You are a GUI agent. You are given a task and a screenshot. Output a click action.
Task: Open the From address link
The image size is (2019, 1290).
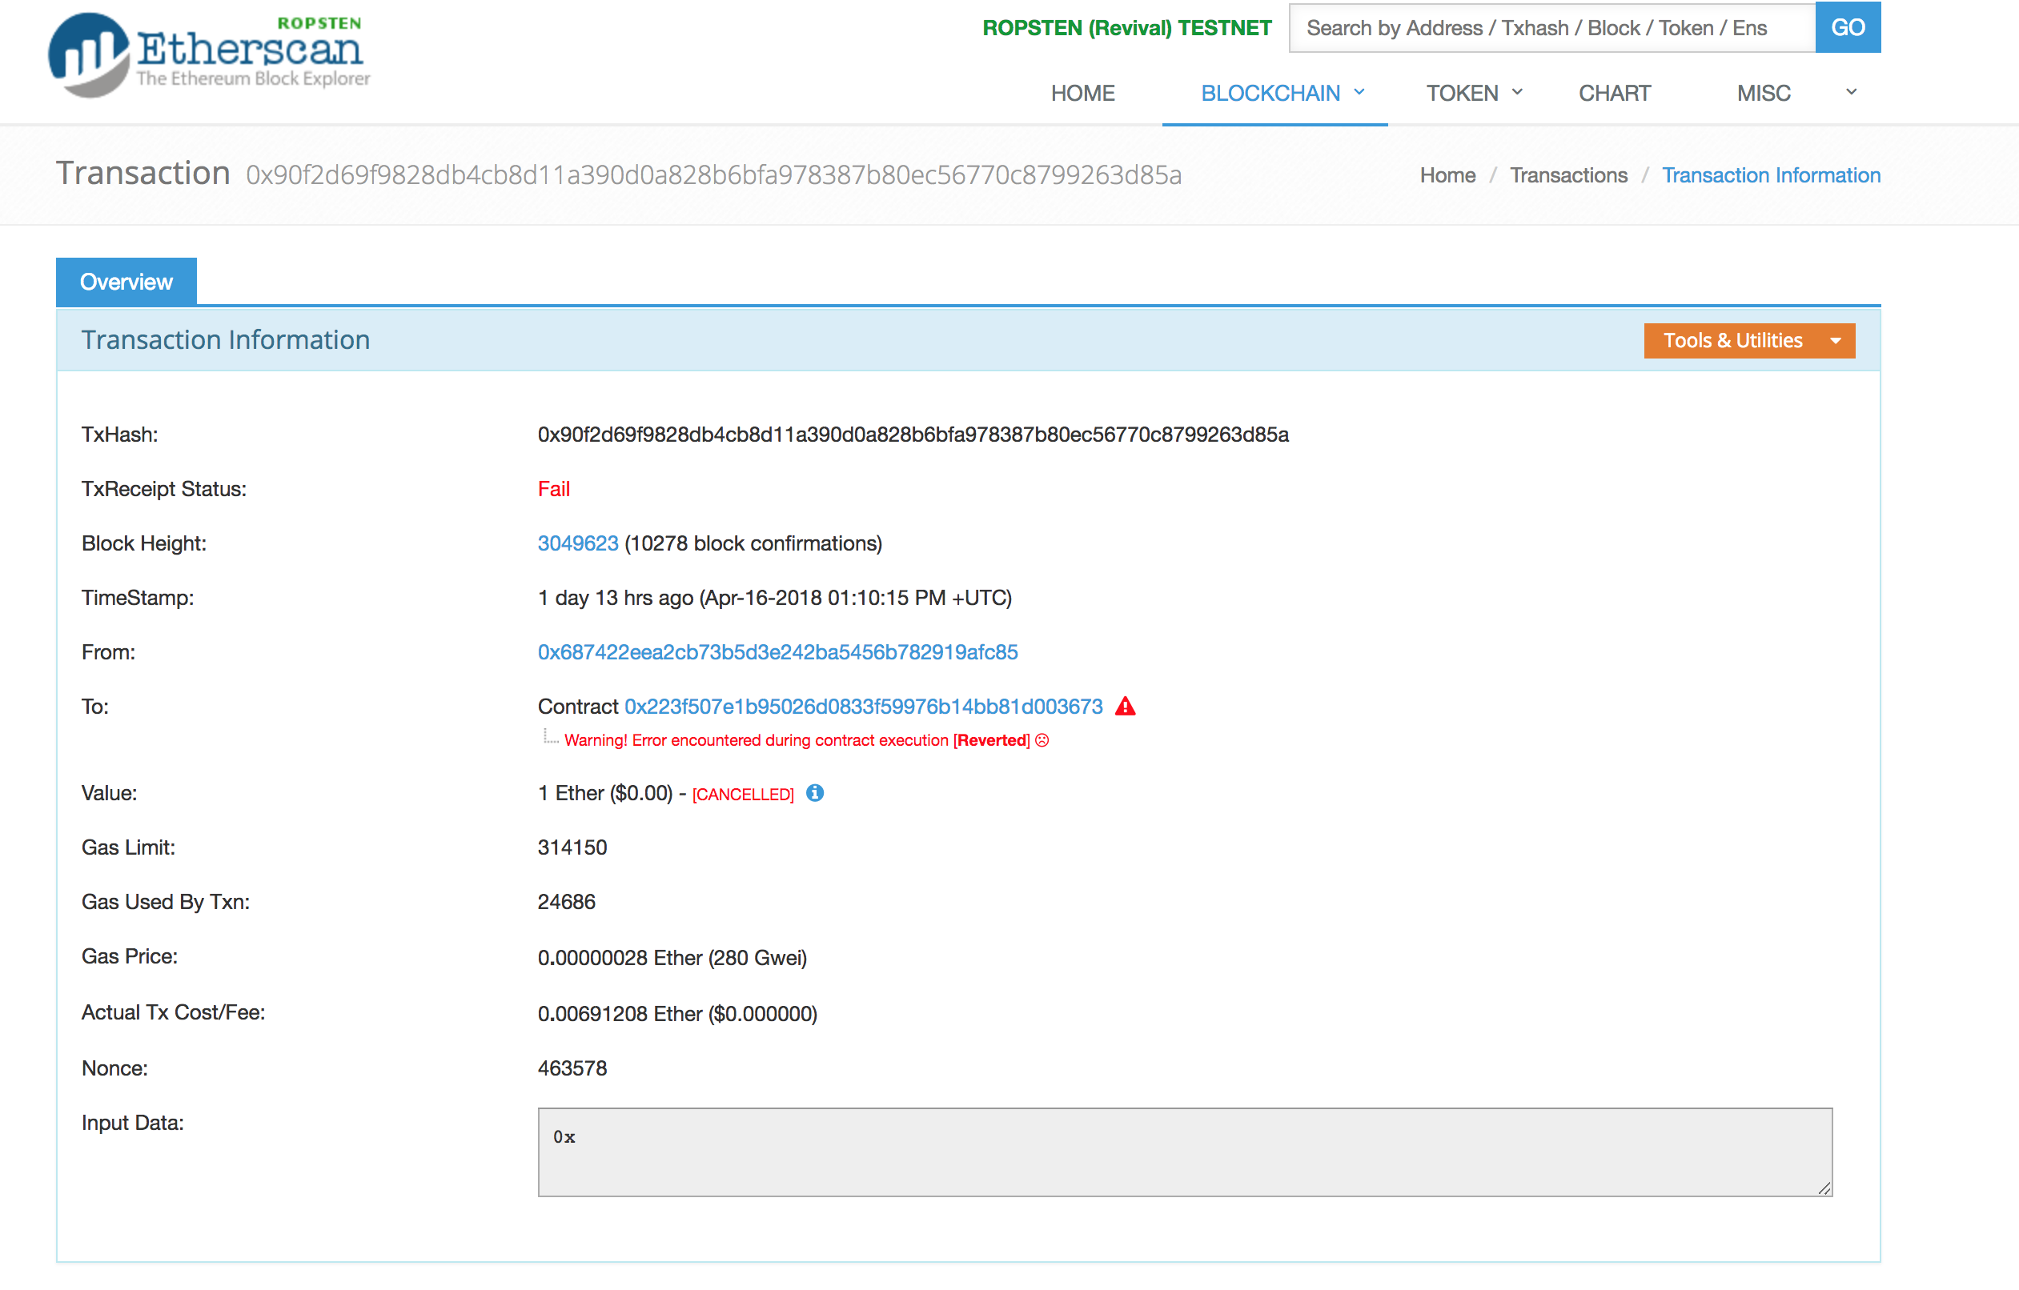coord(777,652)
